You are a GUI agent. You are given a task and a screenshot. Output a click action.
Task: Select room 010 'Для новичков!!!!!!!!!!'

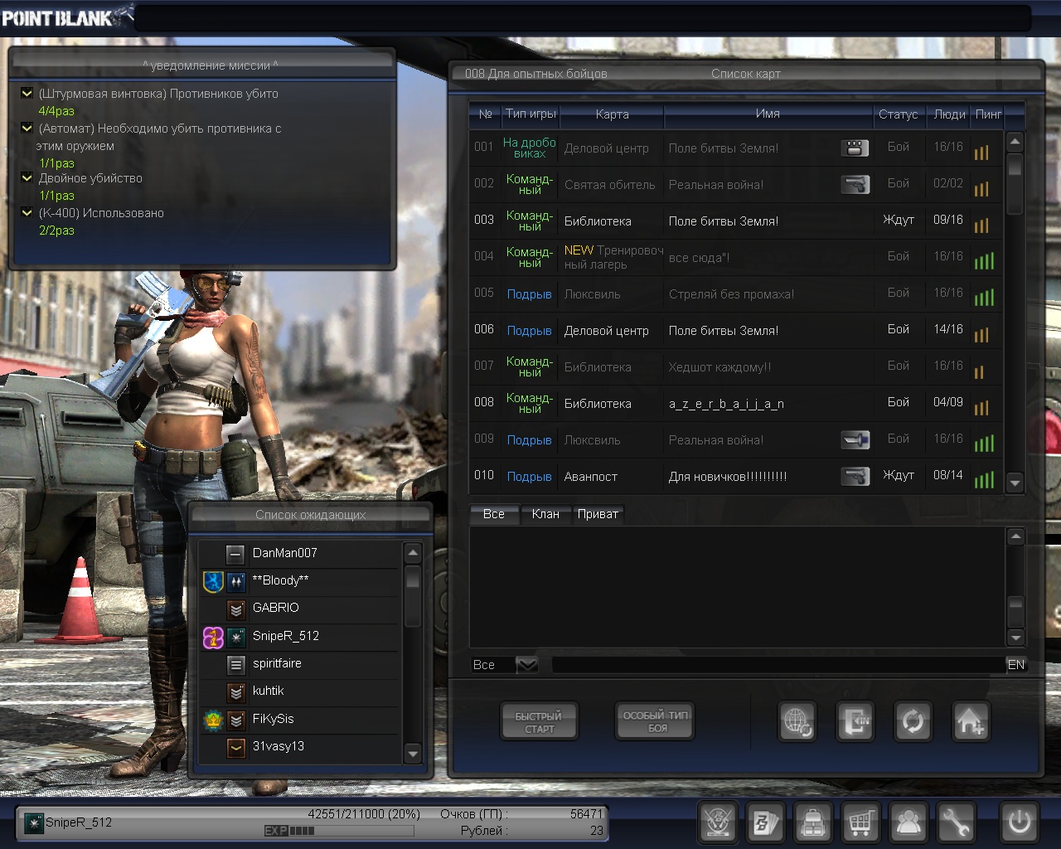click(735, 476)
